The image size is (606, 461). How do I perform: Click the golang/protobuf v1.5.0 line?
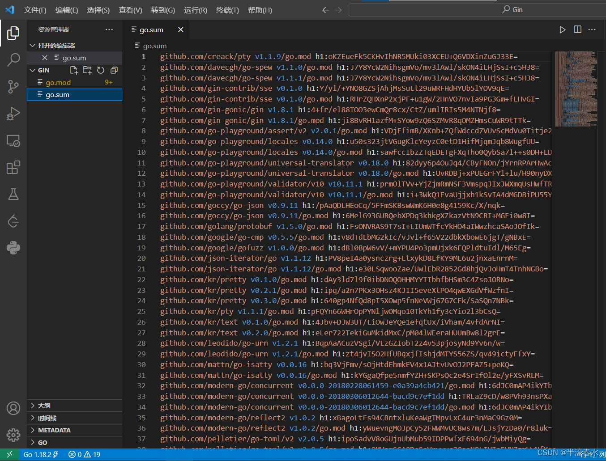tap(350, 226)
